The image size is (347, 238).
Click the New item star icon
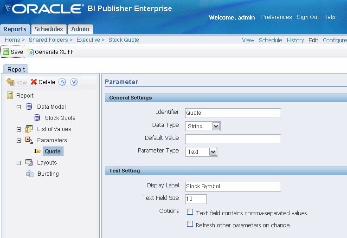pyautogui.click(x=10, y=82)
